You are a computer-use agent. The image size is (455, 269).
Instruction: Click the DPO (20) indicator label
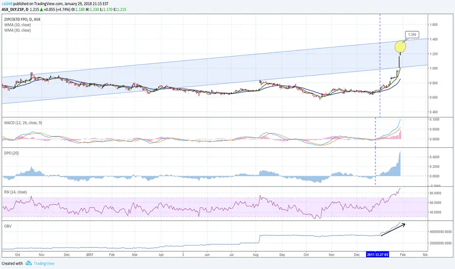(x=11, y=153)
